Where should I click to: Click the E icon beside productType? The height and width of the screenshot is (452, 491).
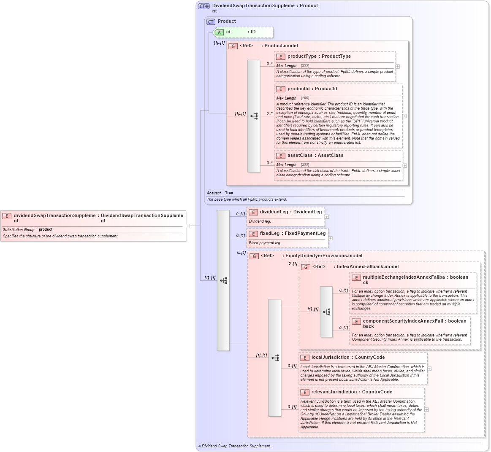click(x=281, y=56)
